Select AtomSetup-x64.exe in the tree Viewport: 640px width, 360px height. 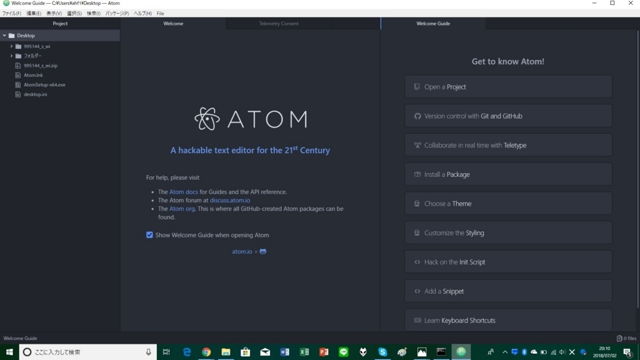tap(44, 84)
